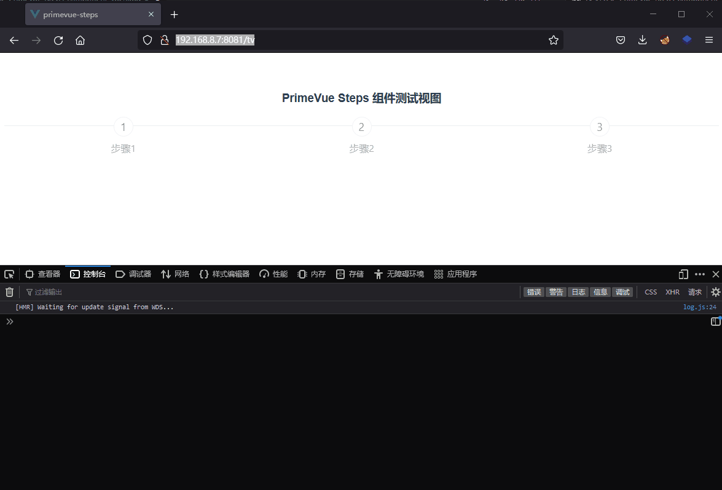Switch to the 调试器 (Debugger) tab
Viewport: 722px width, 490px height.
[133, 274]
